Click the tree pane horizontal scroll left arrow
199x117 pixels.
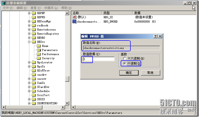click(4, 107)
